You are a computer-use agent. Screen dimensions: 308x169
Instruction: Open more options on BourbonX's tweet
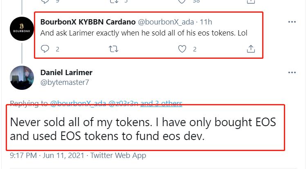click(x=292, y=22)
